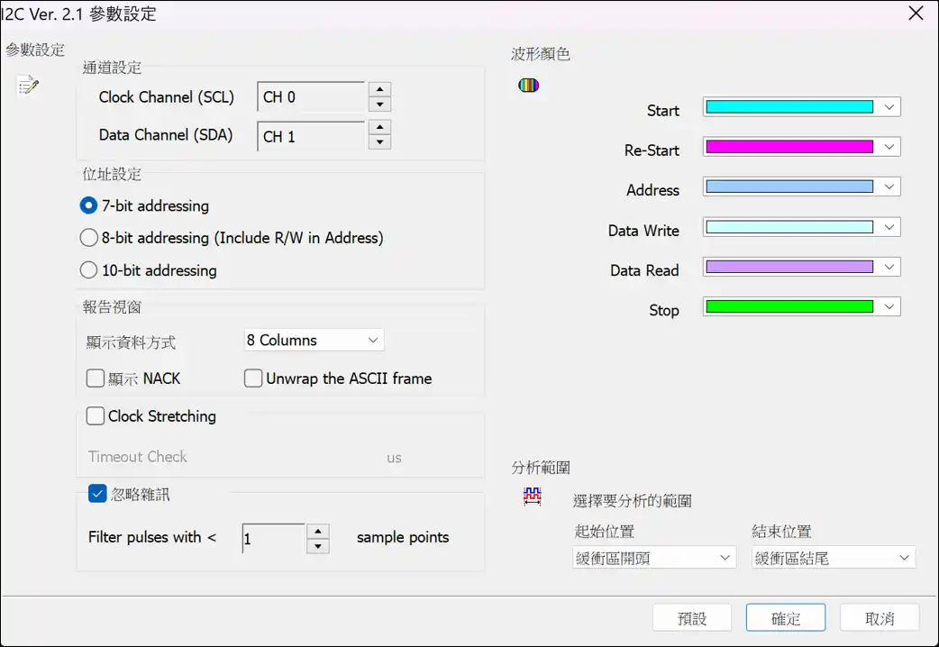The image size is (939, 647).
Task: Select 8-bit addressing radio option
Action: (x=89, y=238)
